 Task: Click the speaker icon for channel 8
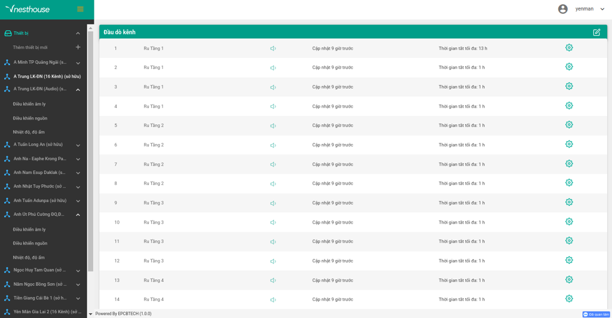click(x=273, y=184)
